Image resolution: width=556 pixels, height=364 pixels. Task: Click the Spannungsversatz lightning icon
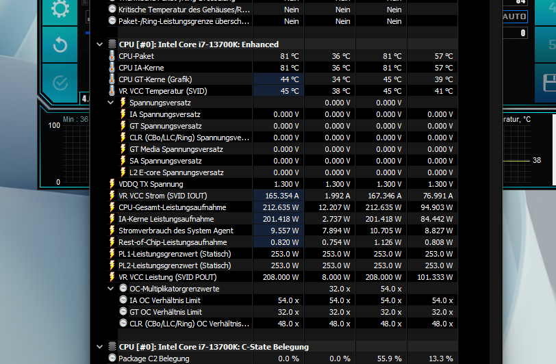(x=123, y=103)
